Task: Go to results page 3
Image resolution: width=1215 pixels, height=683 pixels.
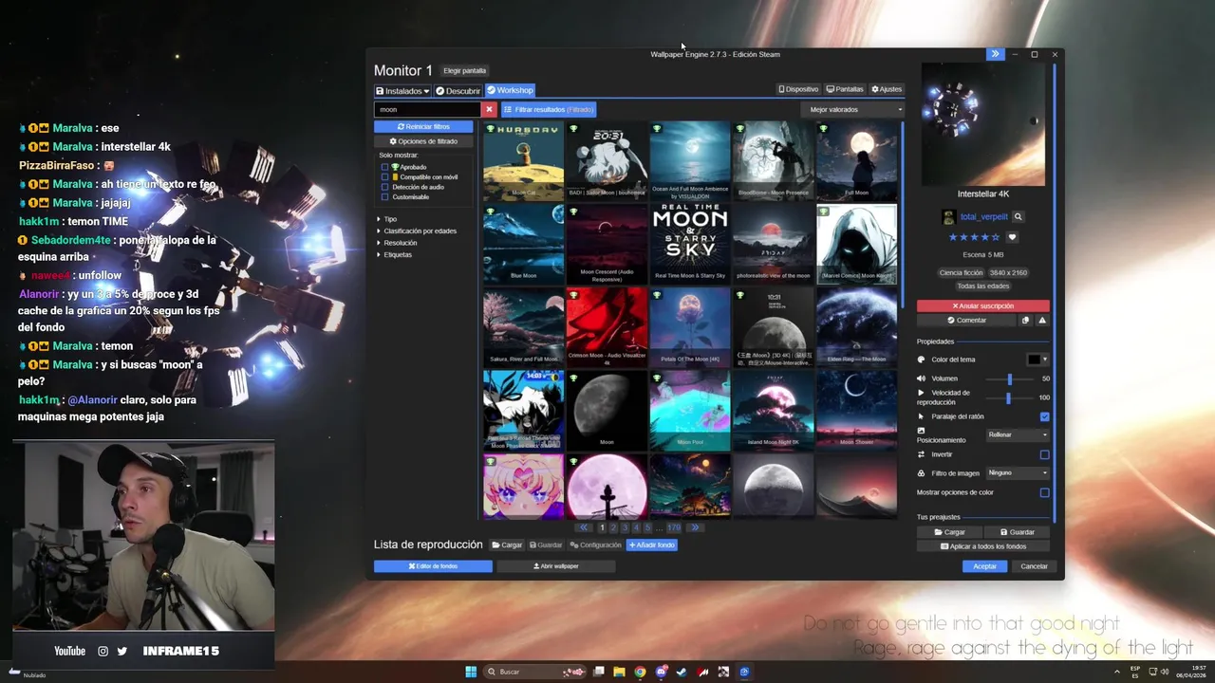Action: [625, 527]
